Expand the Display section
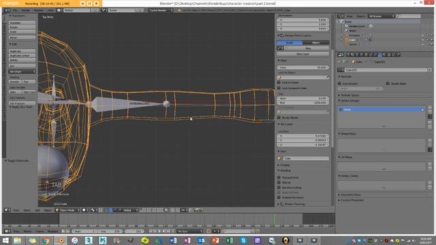The width and height of the screenshot is (436, 245). click(283, 165)
